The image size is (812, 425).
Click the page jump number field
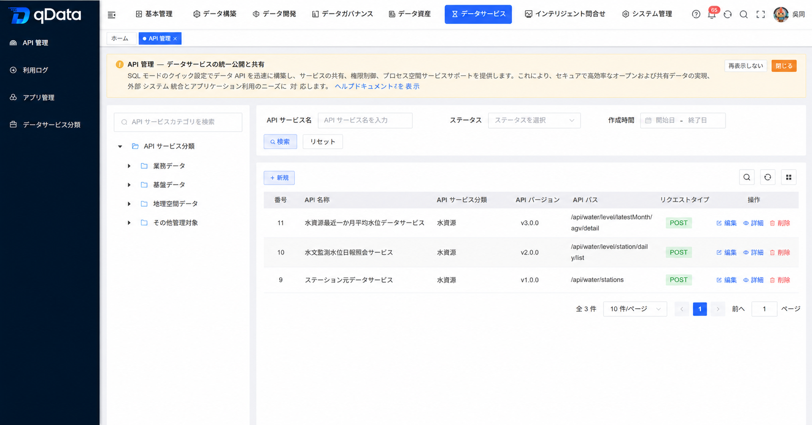pos(764,309)
